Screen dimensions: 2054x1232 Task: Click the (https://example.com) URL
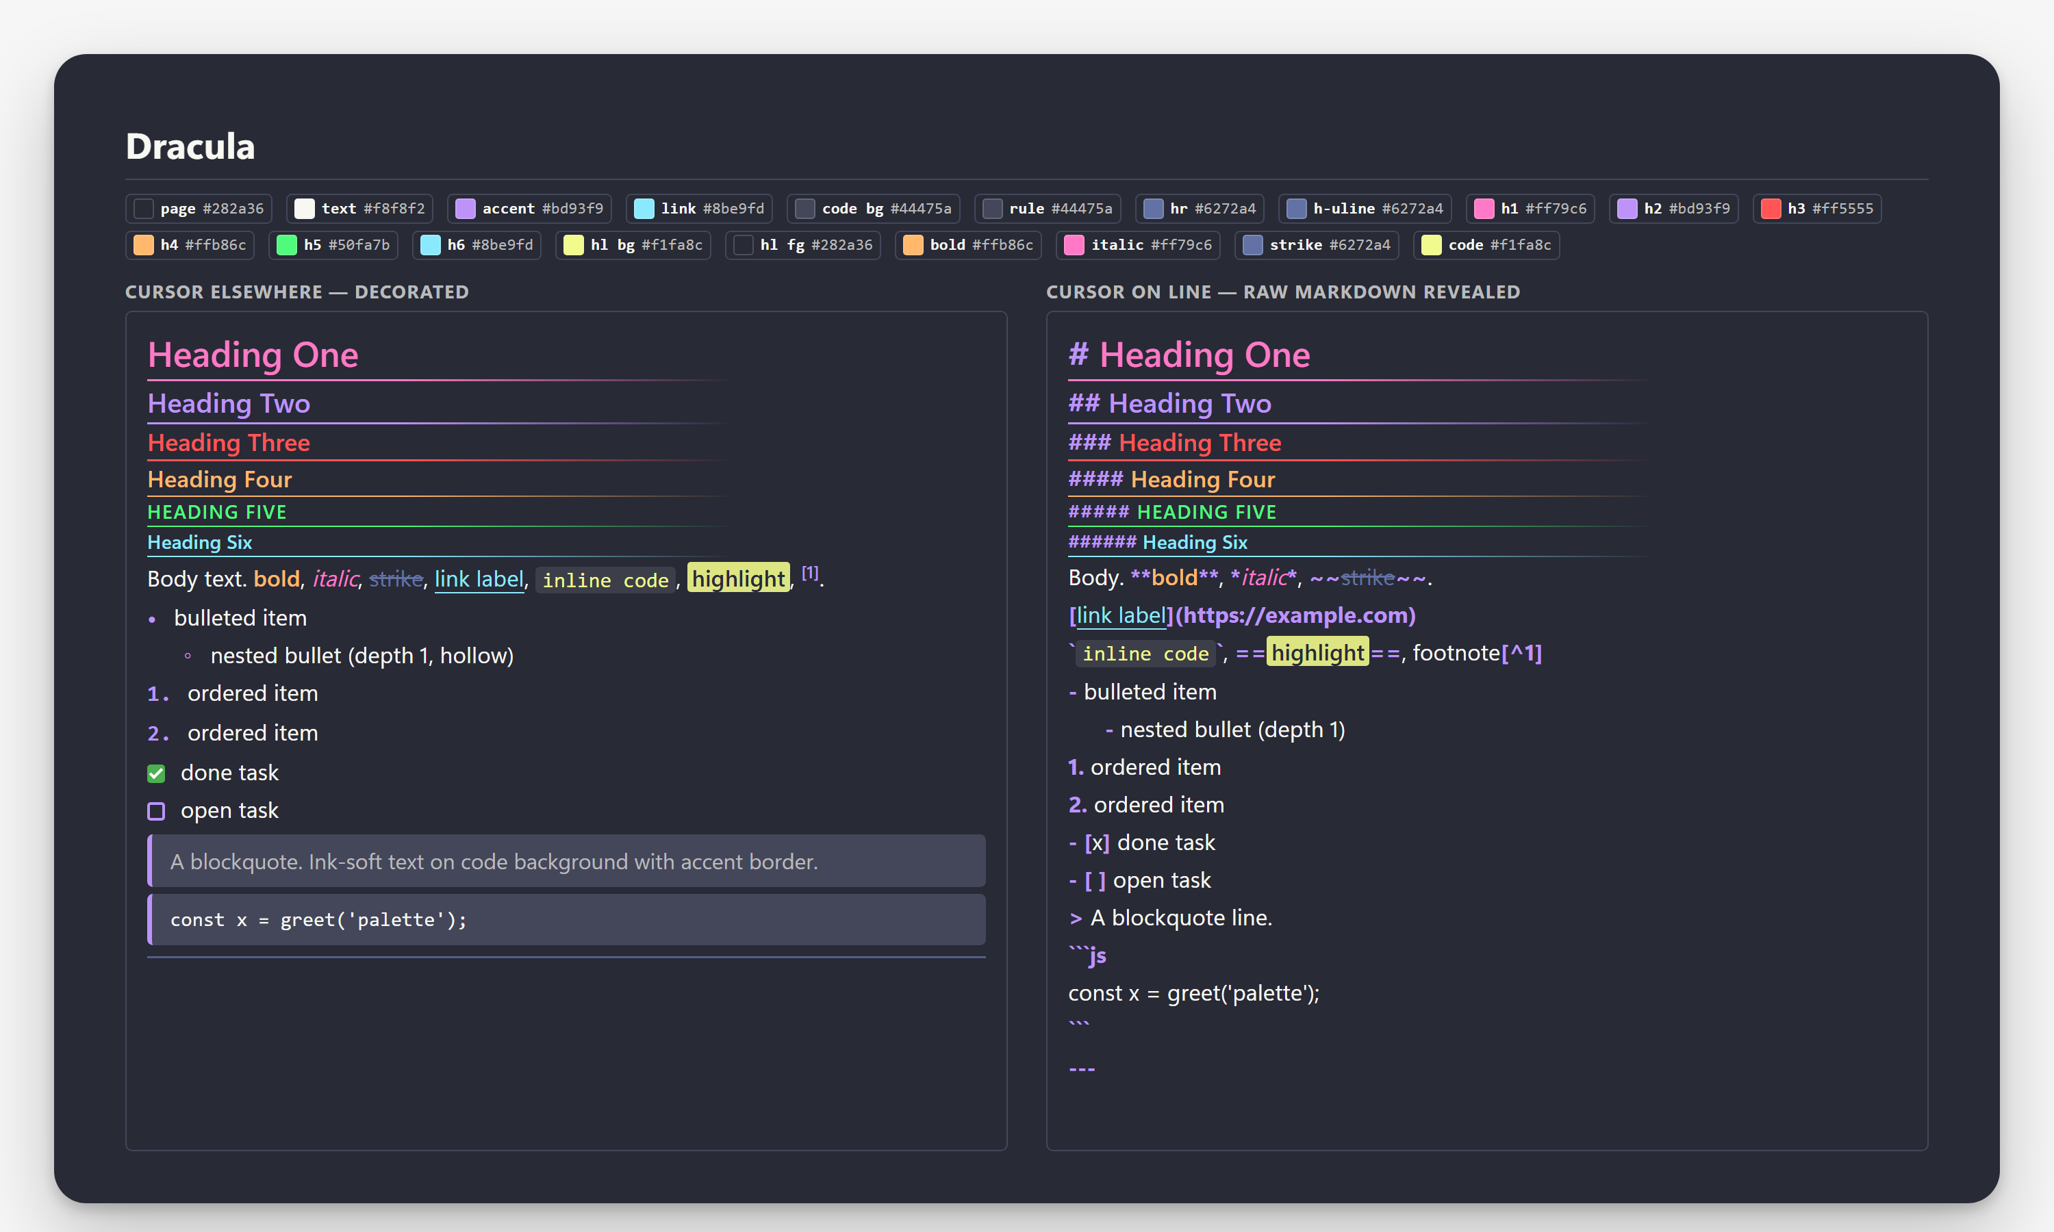click(x=1295, y=615)
